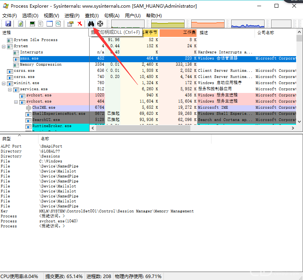Click the ChsIME.exe process icon

[x=28, y=108]
